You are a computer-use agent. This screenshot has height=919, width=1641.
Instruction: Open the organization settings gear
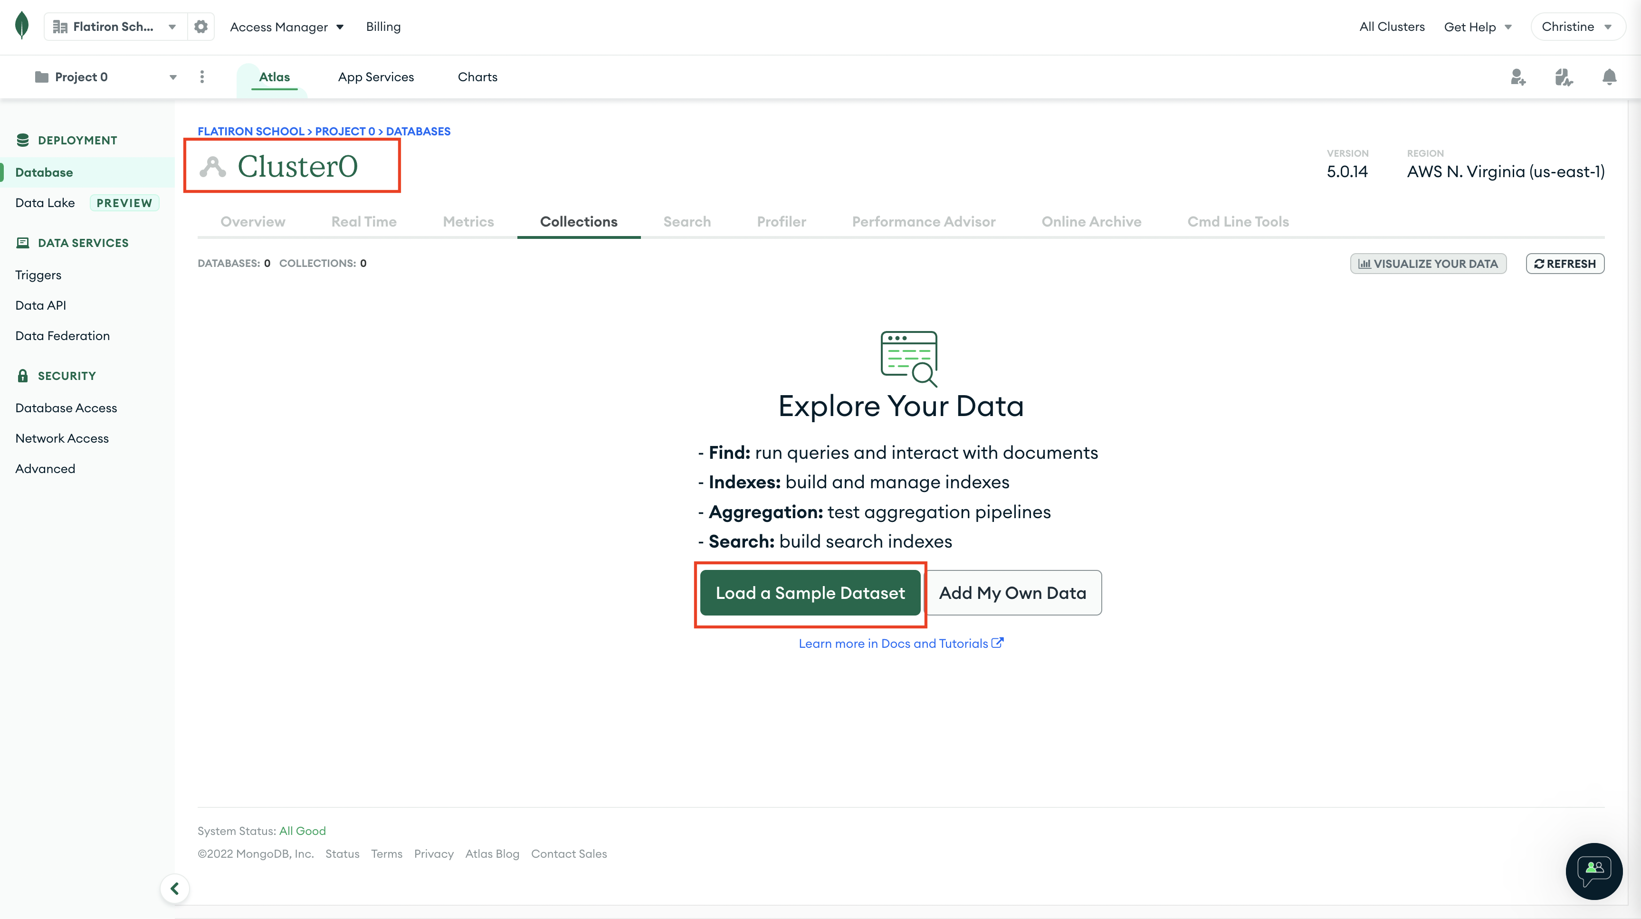[x=200, y=26]
